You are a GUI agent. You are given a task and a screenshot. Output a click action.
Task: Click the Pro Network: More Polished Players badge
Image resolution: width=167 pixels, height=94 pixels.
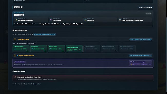coord(45,34)
